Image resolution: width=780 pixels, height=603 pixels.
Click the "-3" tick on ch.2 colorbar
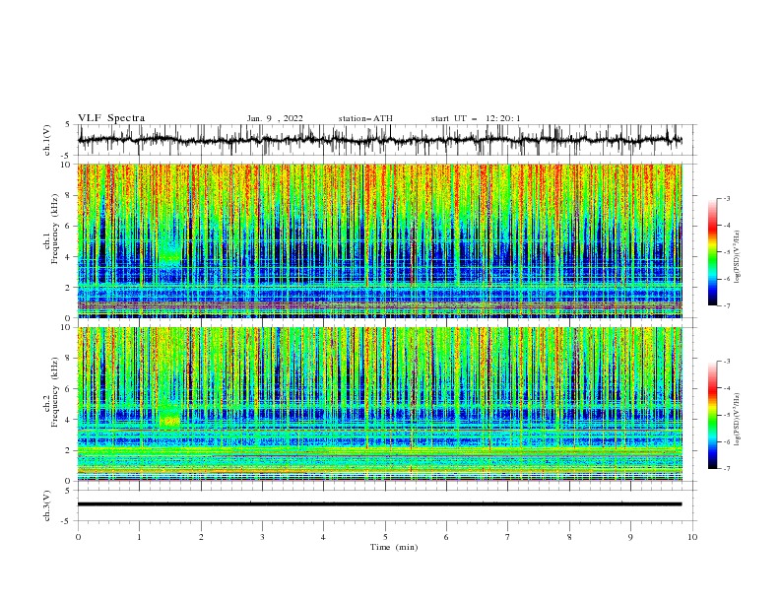pos(727,362)
